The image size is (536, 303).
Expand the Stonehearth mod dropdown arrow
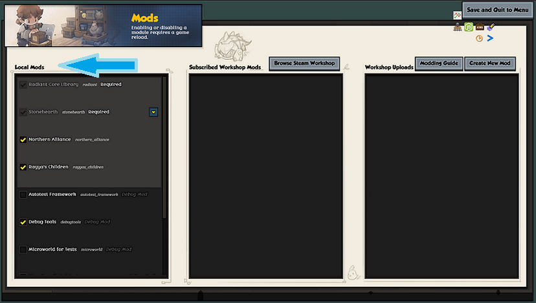click(x=153, y=112)
